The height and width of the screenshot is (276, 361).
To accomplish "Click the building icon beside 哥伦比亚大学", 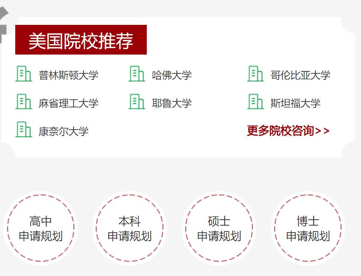I will (256, 74).
